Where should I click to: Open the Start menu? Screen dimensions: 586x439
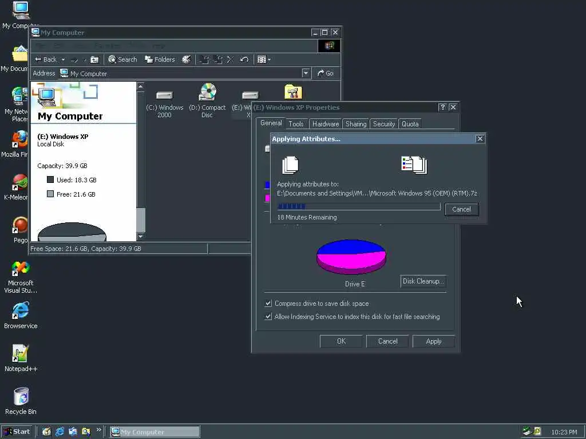tap(17, 432)
